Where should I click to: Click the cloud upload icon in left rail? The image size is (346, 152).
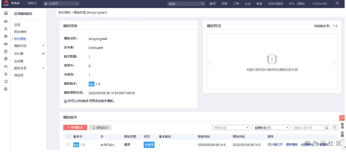(6, 66)
